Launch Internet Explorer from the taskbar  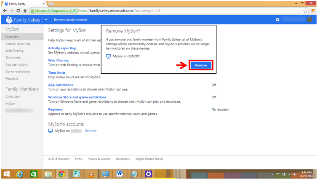(20, 174)
